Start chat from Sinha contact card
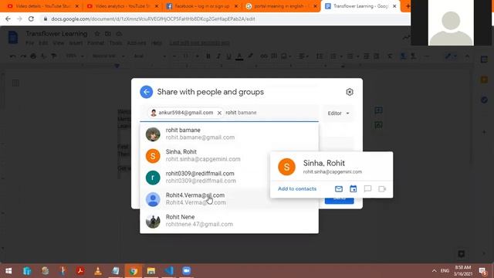 pos(367,188)
